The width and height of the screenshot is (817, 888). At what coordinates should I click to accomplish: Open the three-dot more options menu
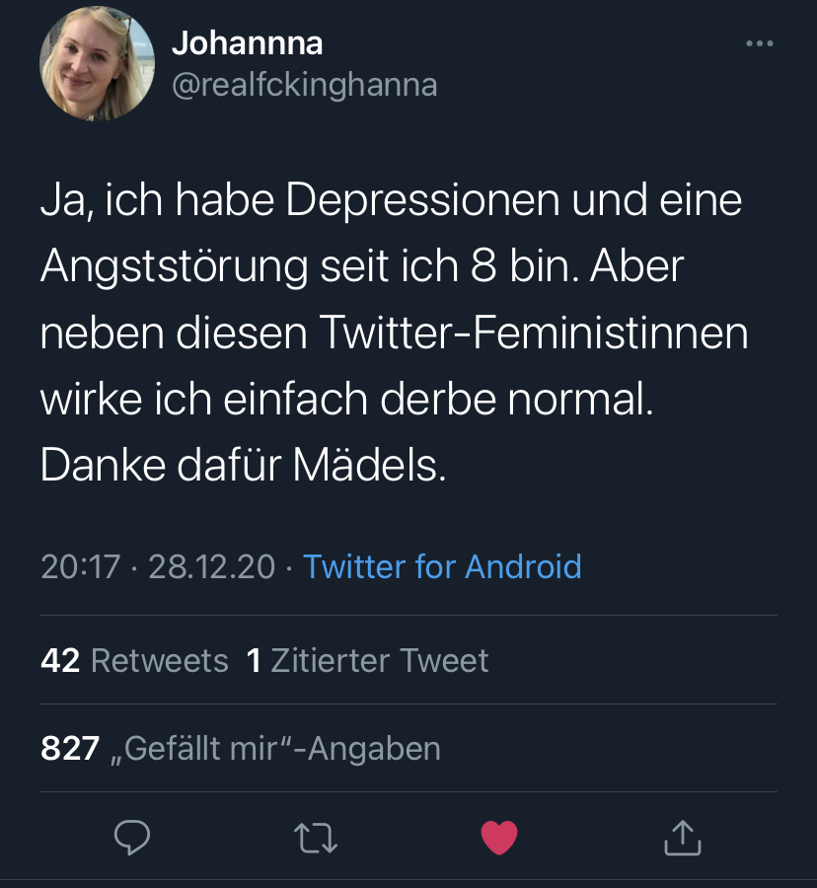pyautogui.click(x=759, y=43)
